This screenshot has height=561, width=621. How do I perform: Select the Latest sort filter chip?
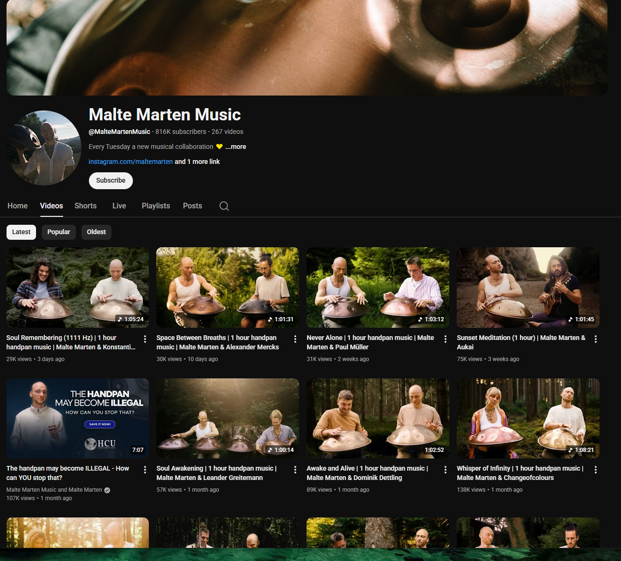[x=21, y=232]
